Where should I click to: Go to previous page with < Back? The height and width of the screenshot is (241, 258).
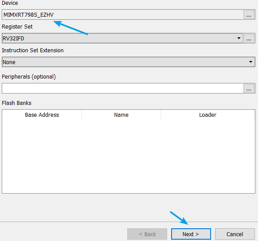click(x=147, y=234)
